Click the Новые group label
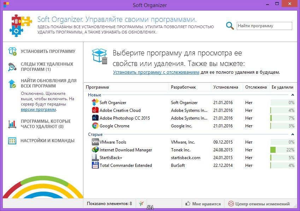Image resolution: width=300 pixels, height=211 pixels. [94, 95]
